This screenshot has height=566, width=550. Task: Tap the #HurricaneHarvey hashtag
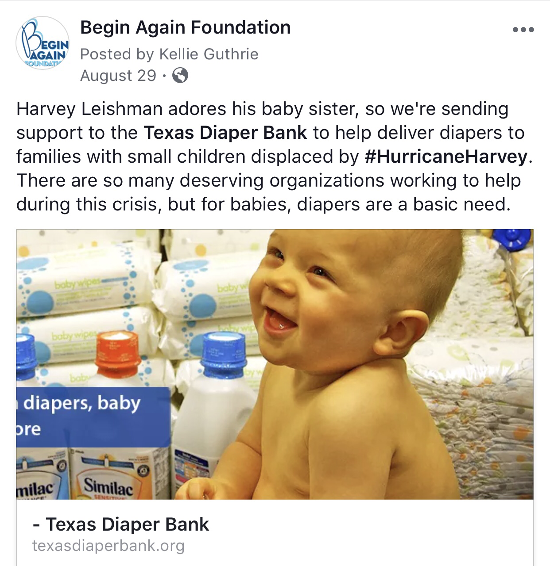pyautogui.click(x=446, y=157)
